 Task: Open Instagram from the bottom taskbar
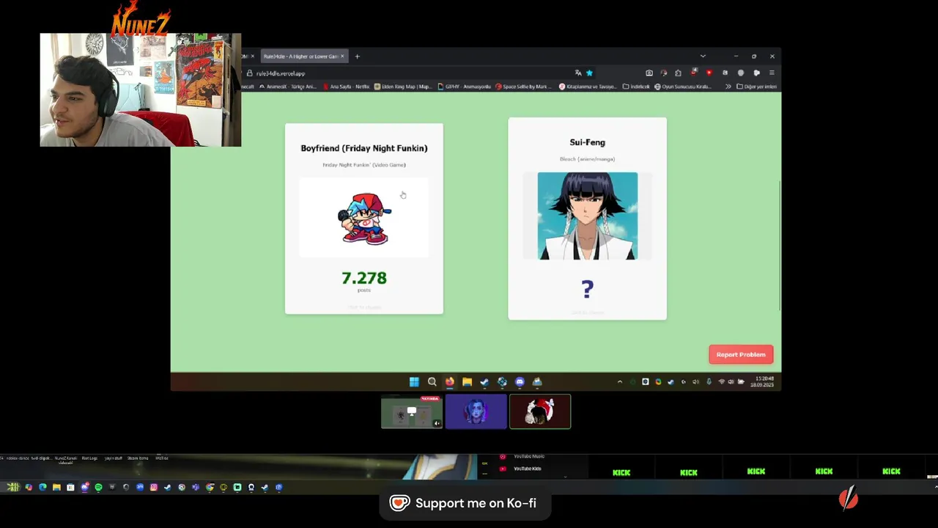click(x=154, y=487)
